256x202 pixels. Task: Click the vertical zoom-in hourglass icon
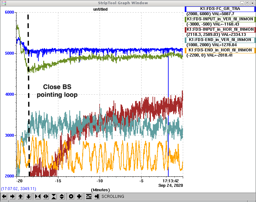pyautogui.click(x=54, y=196)
